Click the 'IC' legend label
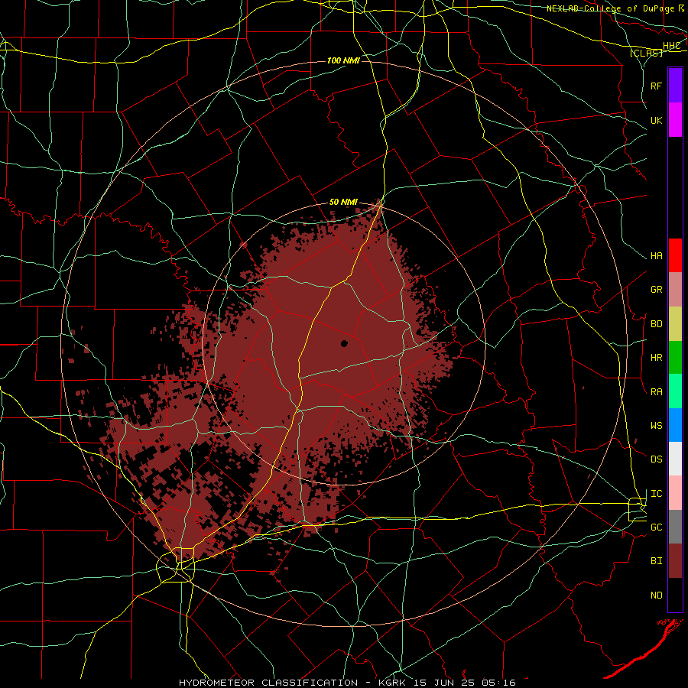 point(657,494)
